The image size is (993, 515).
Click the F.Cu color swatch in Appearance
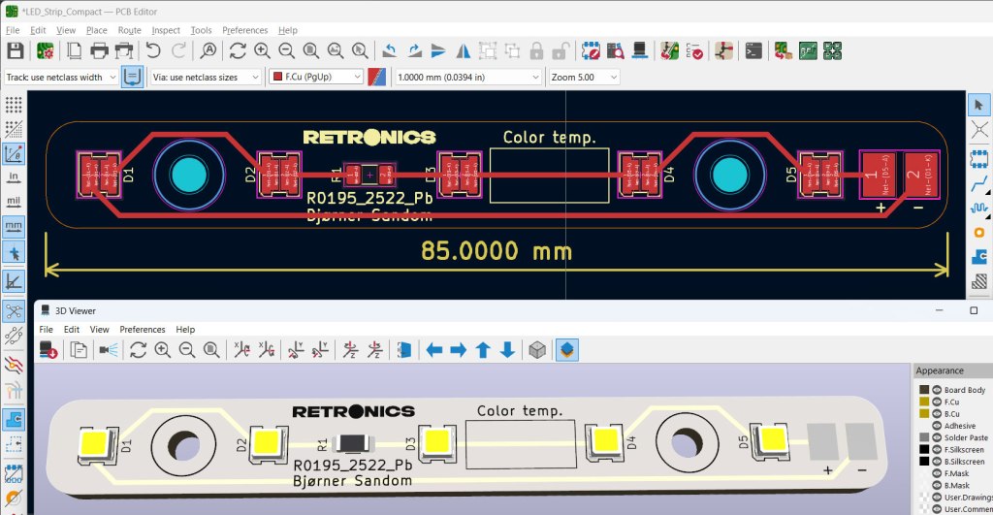coord(925,402)
